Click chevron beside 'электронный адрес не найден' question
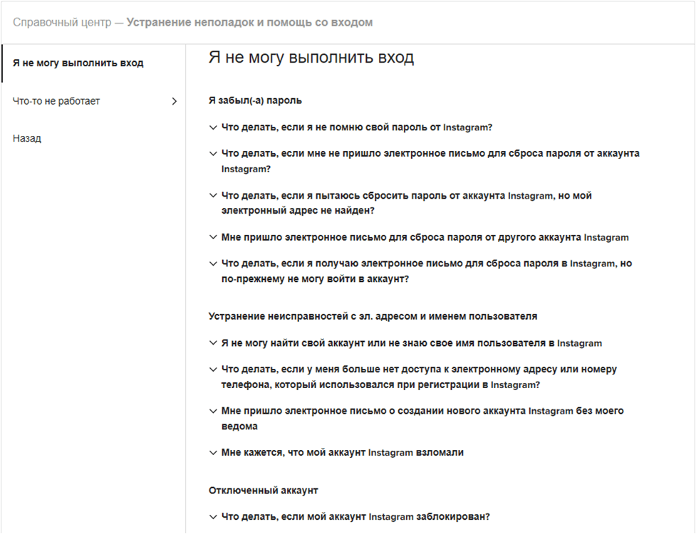Screen dimensions: 696x534 [212, 195]
